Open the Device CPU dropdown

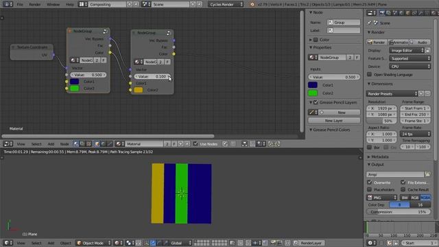[x=410, y=67]
